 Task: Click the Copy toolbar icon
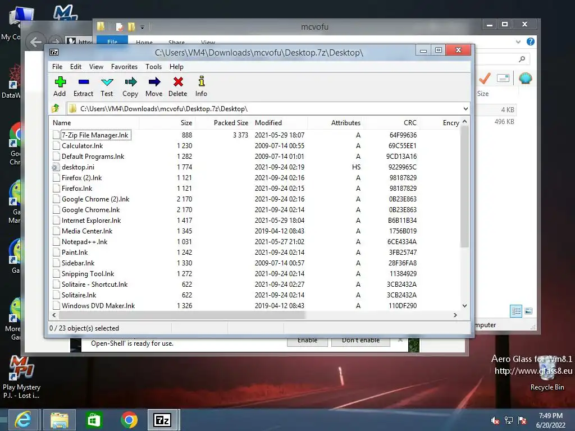coord(130,82)
